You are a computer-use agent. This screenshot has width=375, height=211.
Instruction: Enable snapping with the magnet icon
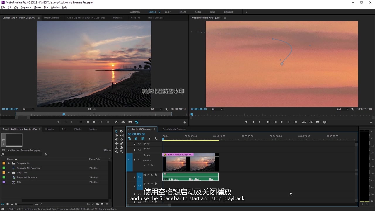point(129,139)
